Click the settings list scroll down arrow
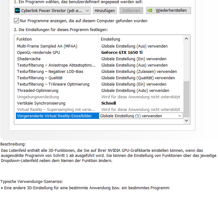218x207 pixels. pyautogui.click(x=186, y=120)
